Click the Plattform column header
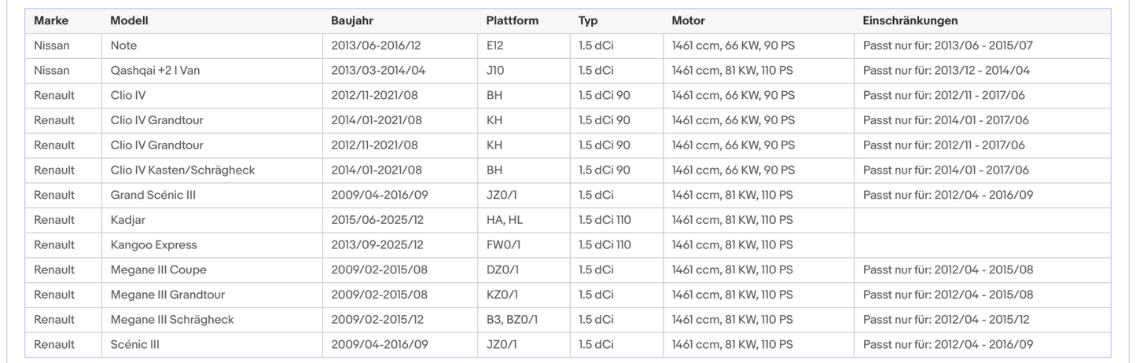Screen dimensions: 1136x363 (x=512, y=21)
